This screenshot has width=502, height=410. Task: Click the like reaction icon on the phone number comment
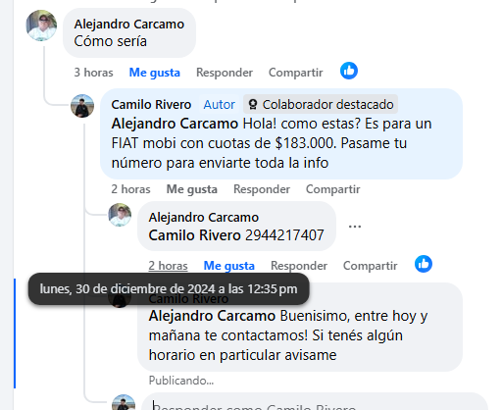click(424, 264)
